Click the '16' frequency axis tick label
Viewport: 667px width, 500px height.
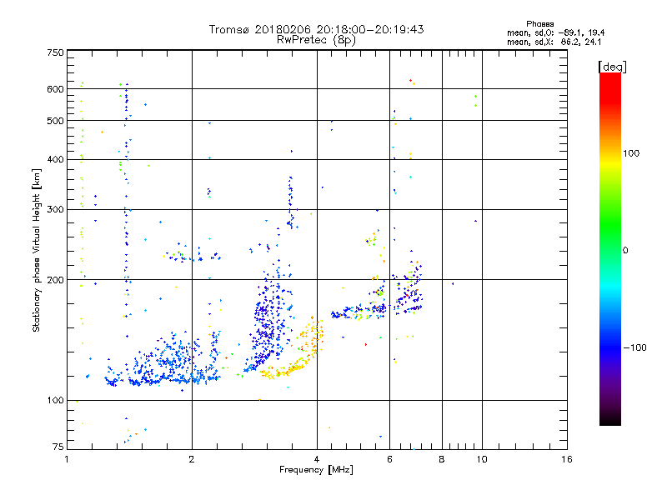click(567, 460)
